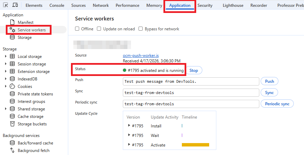Image resolution: width=304 pixels, height=155 pixels.
Task: Open the ocm-push-worker.js source link
Action: pos(141,56)
